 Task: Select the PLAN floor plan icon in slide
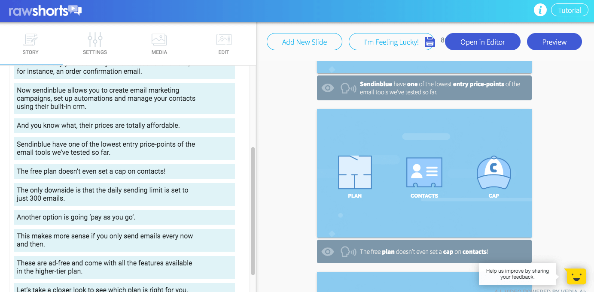(x=355, y=172)
